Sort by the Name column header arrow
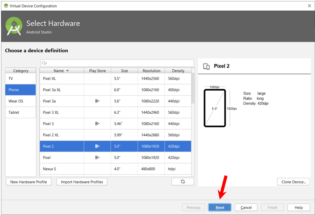The image size is (315, 215). 67,71
